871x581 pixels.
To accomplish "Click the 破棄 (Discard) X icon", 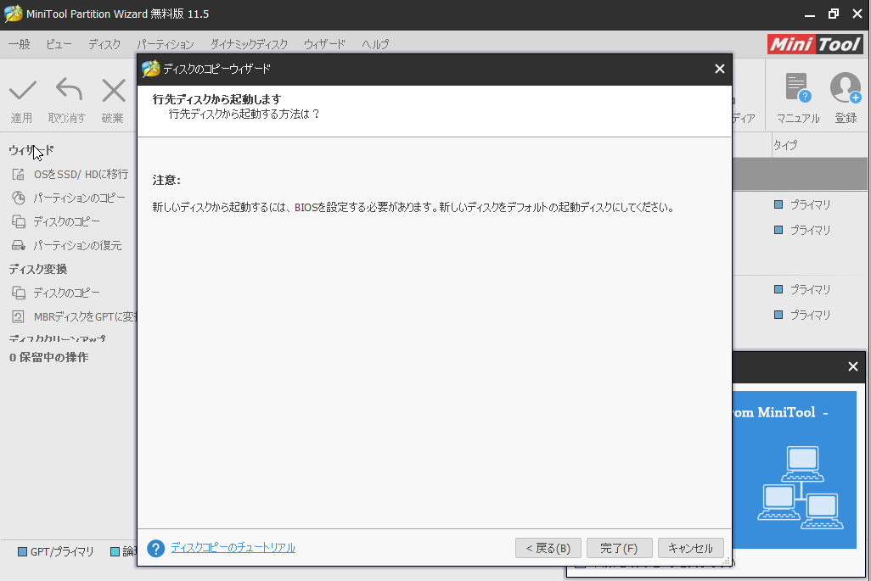I will [113, 91].
